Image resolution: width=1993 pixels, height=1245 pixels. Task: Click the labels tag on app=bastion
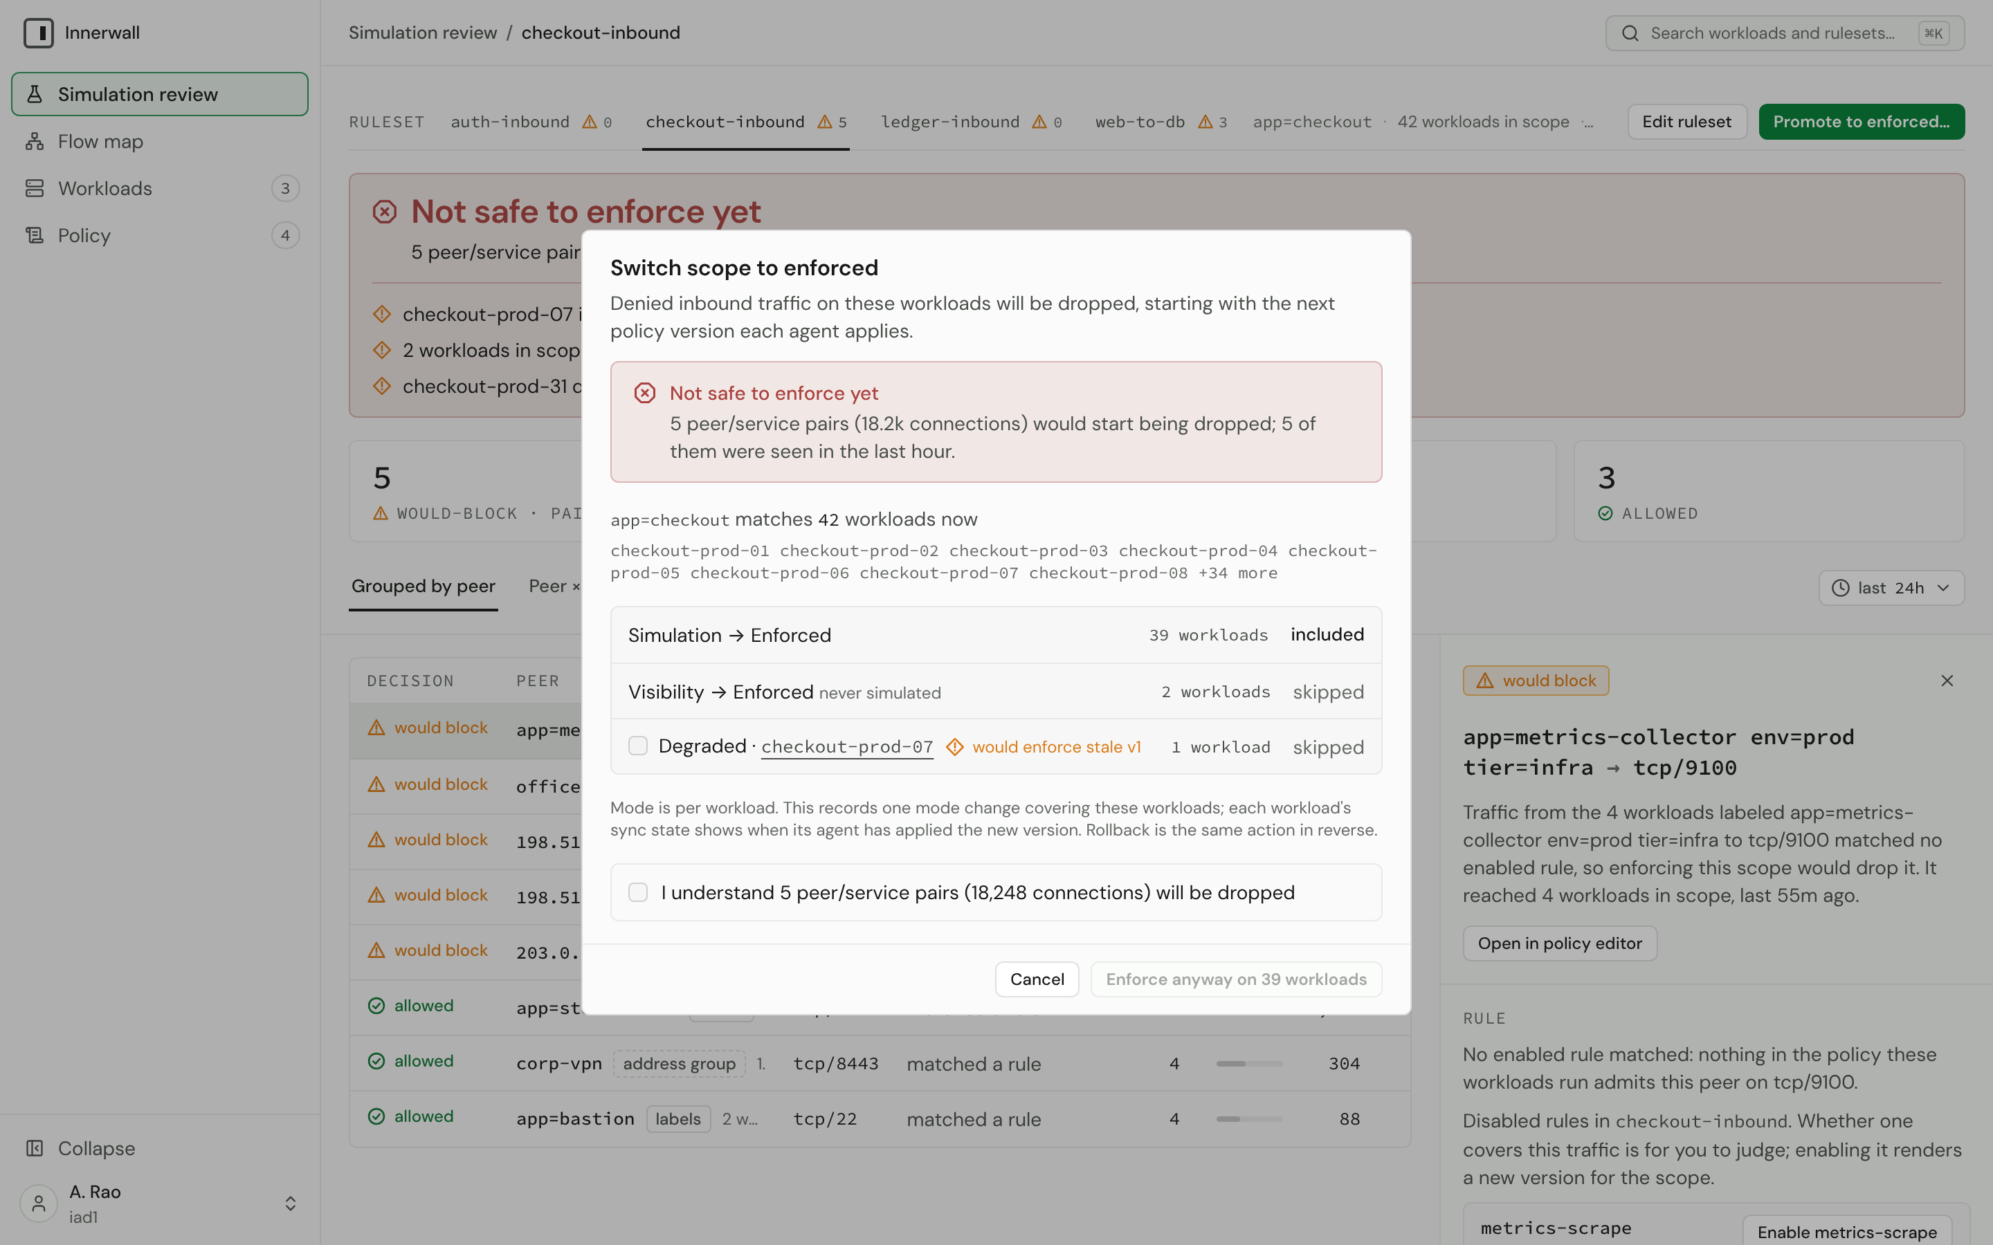(677, 1118)
